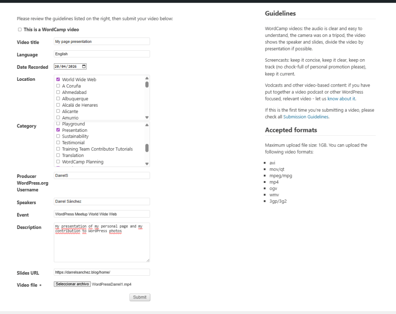
Task: Click the Category list scrollbar thumb
Action: [x=147, y=148]
